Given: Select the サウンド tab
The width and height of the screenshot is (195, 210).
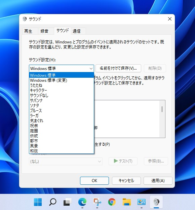Looking at the screenshot, I should tap(63, 31).
